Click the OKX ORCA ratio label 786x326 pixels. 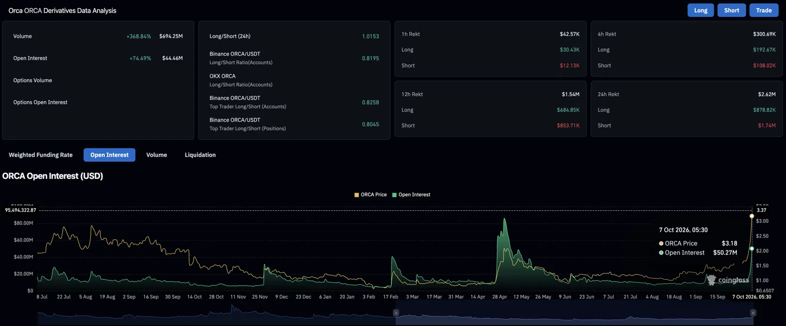pyautogui.click(x=223, y=76)
